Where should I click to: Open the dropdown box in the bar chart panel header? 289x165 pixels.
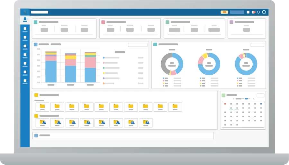pos(138,45)
